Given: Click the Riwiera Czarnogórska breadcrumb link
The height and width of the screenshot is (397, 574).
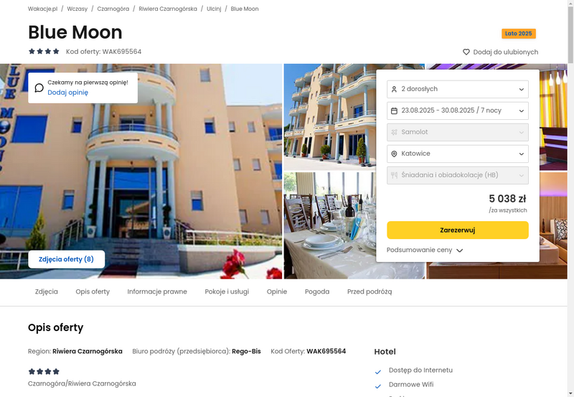Looking at the screenshot, I should tap(168, 9).
